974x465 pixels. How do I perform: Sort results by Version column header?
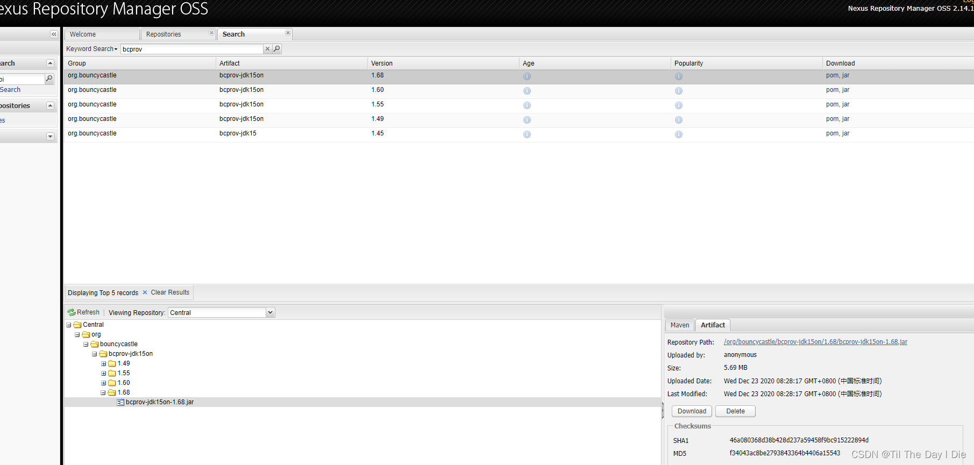click(x=443, y=63)
